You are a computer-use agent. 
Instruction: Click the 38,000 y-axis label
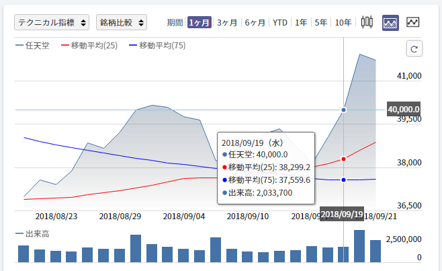coord(409,162)
